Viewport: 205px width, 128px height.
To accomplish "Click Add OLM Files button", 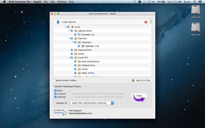I will pyautogui.click(x=142, y=80).
